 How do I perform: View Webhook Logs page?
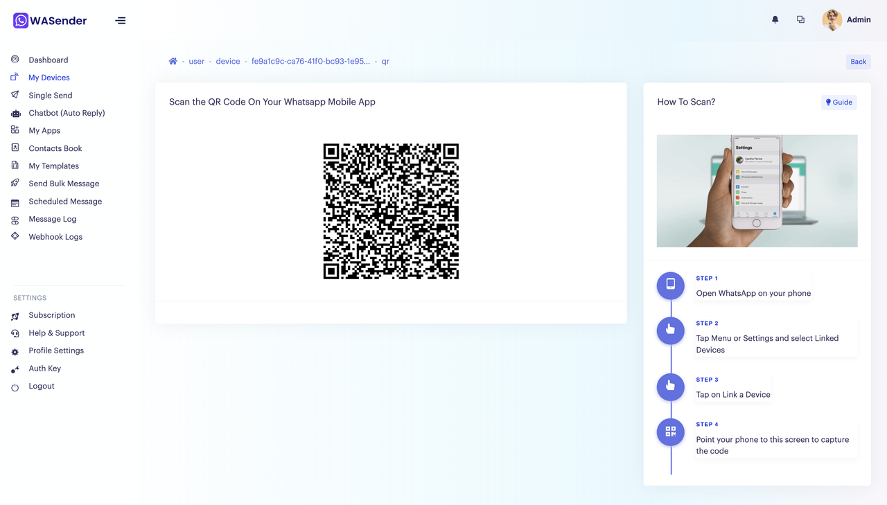(55, 237)
